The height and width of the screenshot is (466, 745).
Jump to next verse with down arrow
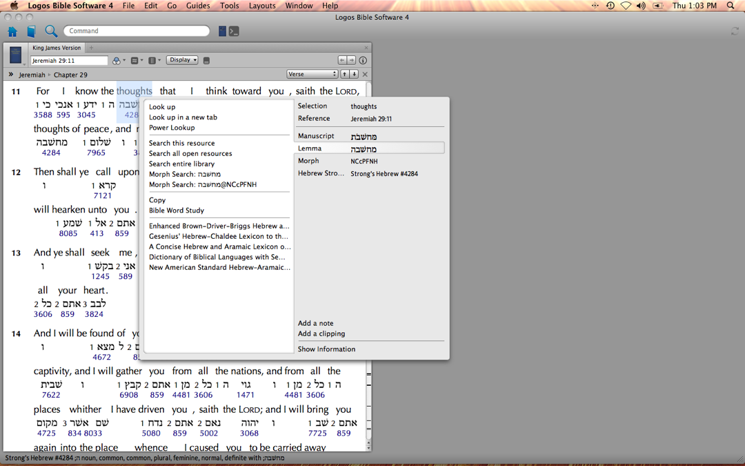tap(355, 74)
